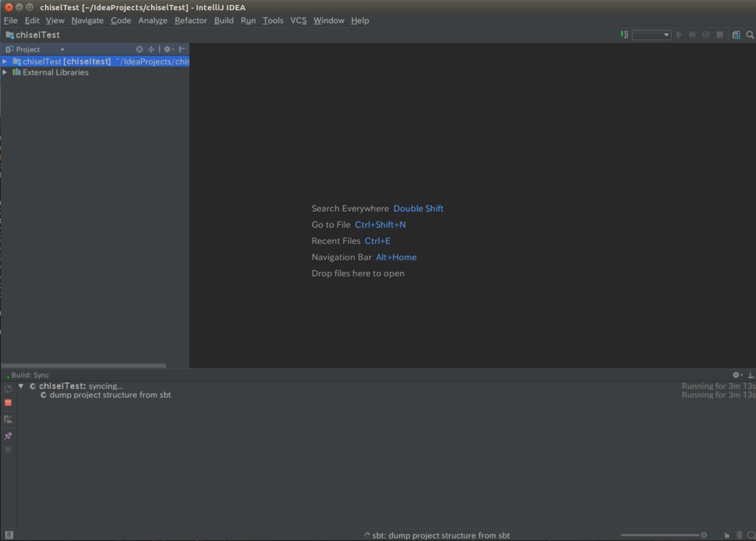Open the Tools menu
Image resolution: width=756 pixels, height=541 pixels.
(x=273, y=20)
